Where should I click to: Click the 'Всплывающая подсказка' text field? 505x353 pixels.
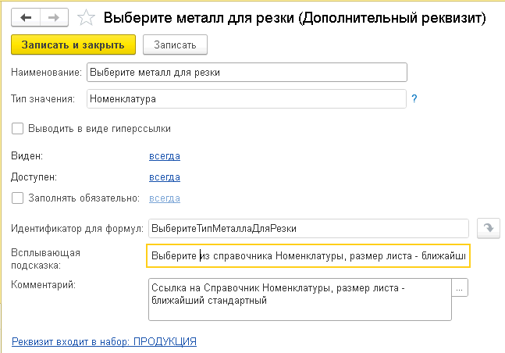click(x=308, y=256)
